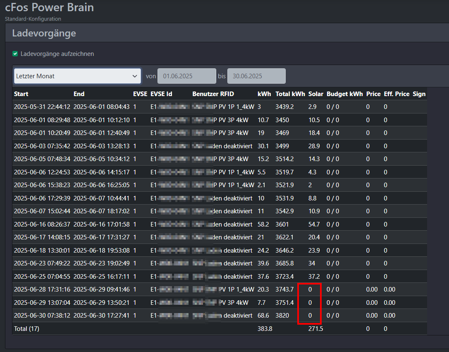
Task: Click the Total kWh column header
Action: click(290, 94)
